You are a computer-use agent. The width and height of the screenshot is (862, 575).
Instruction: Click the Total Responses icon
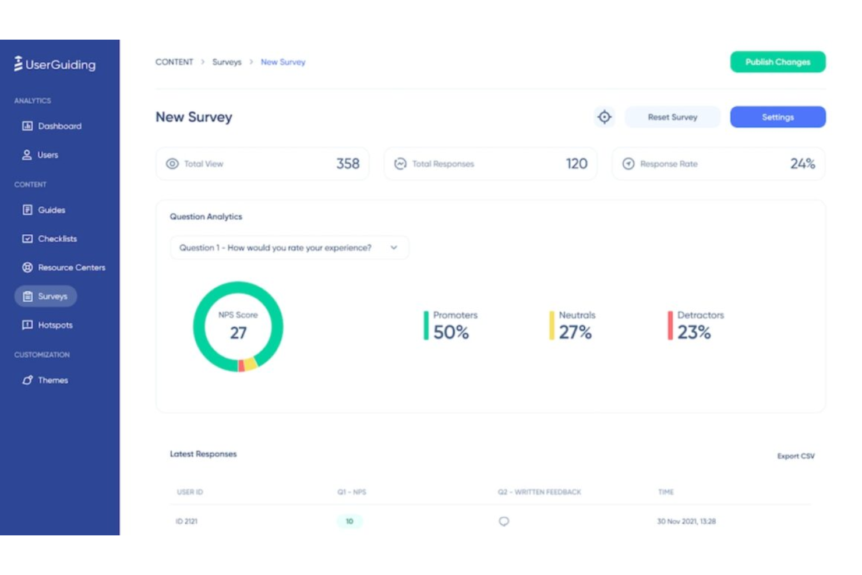pyautogui.click(x=400, y=164)
